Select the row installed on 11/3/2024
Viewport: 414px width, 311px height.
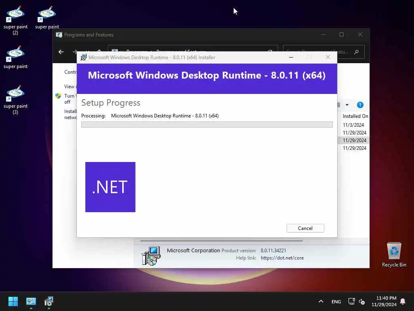353,125
